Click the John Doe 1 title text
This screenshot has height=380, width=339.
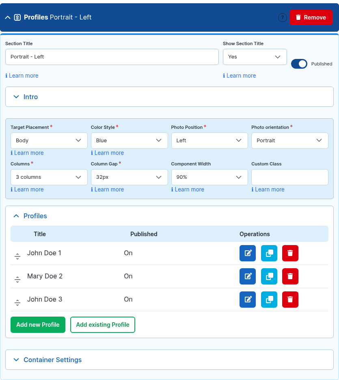click(x=44, y=253)
